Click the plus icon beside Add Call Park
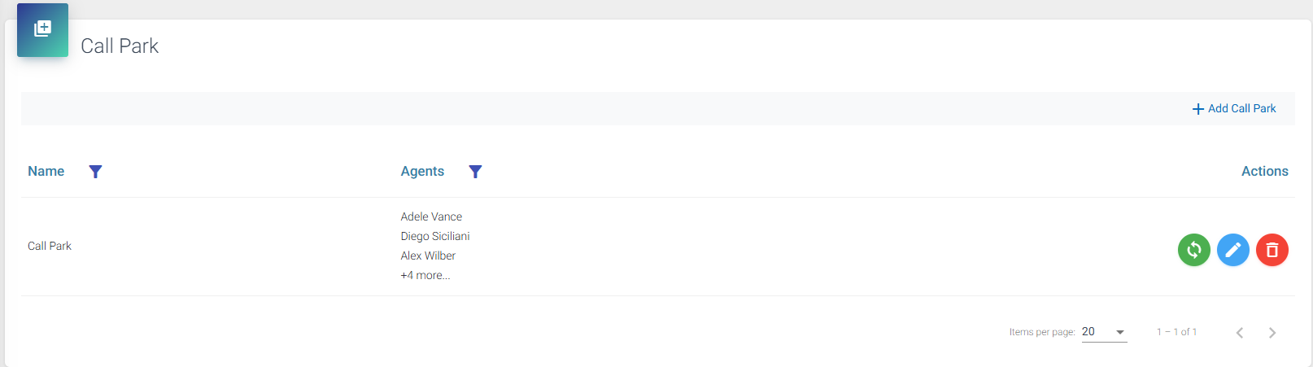The width and height of the screenshot is (1313, 367). 1197,109
